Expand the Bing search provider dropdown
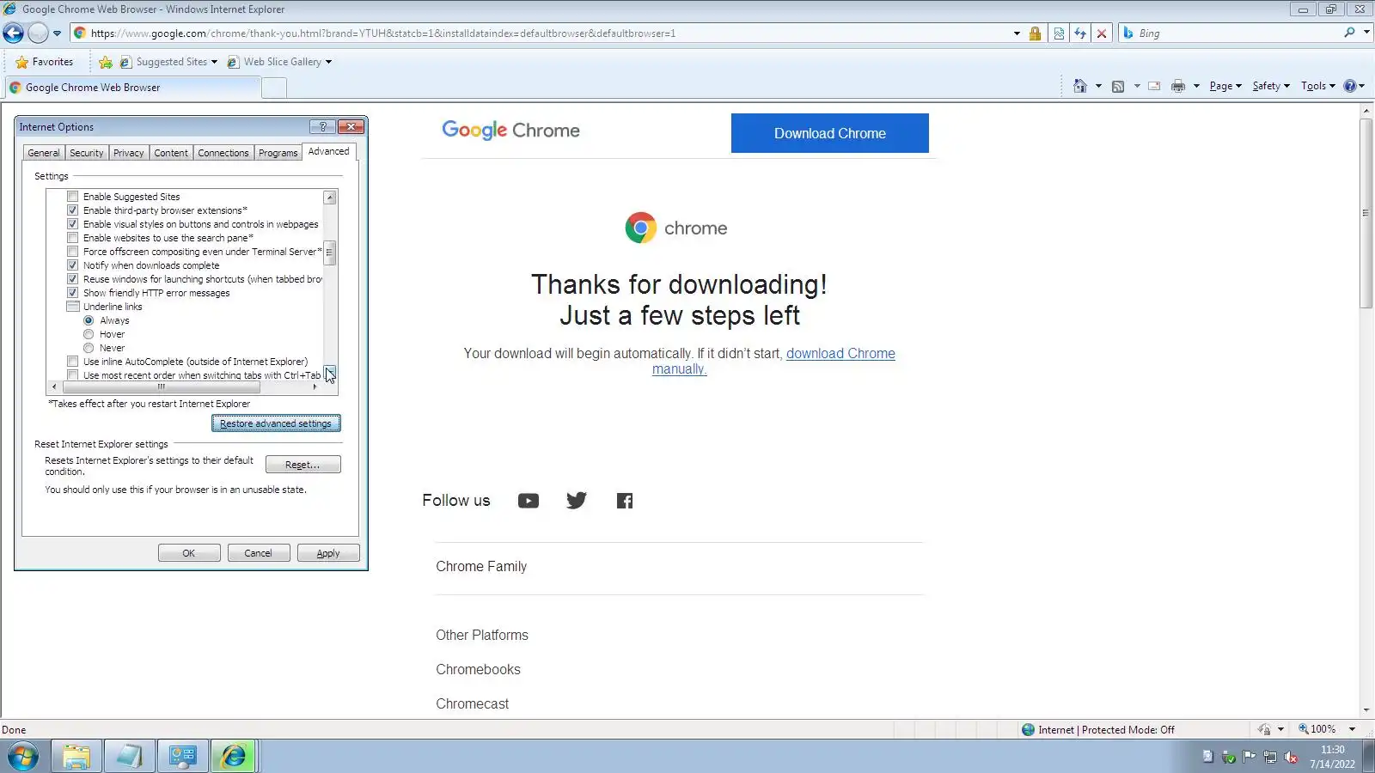 point(1366,33)
